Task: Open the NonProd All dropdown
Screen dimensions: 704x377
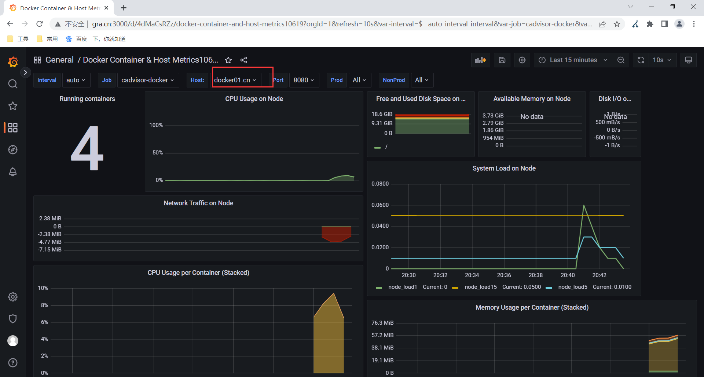Action: pos(422,80)
